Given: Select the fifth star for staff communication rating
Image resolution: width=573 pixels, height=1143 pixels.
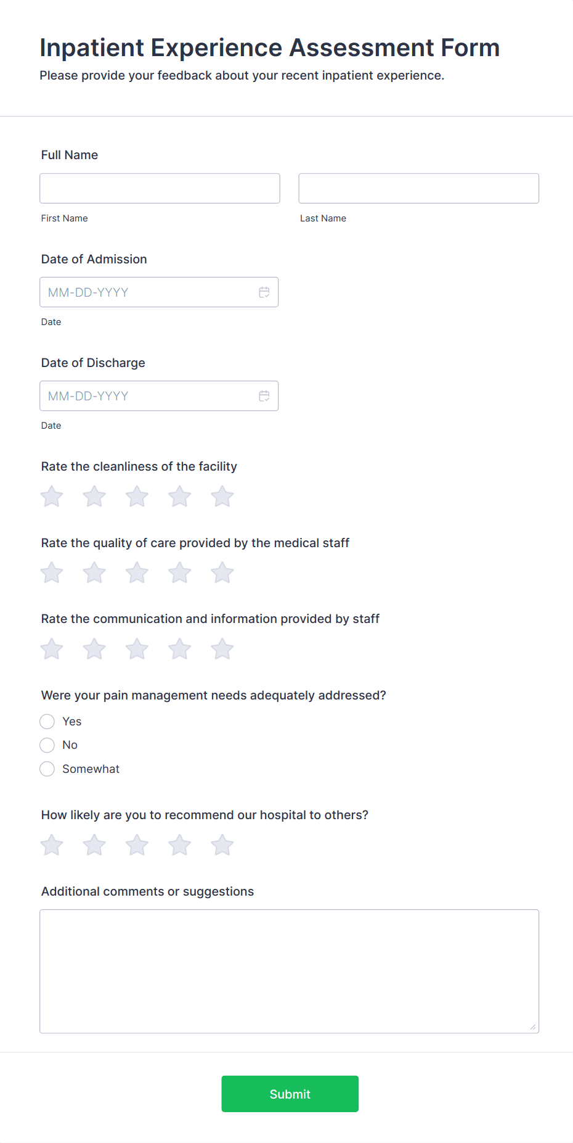Looking at the screenshot, I should coord(222,648).
